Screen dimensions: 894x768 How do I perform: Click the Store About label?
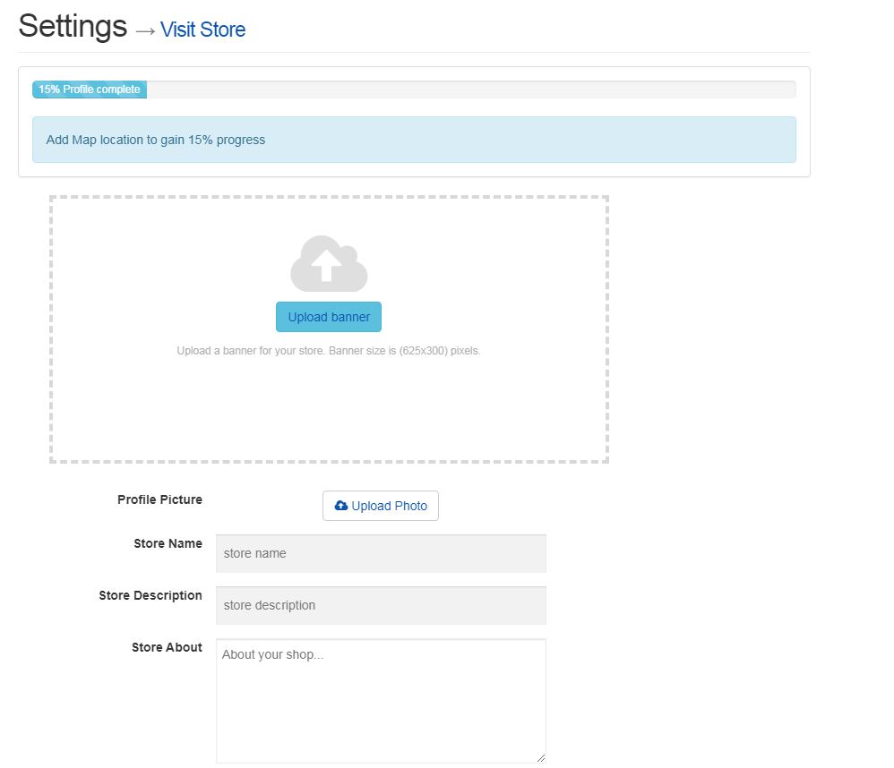point(167,647)
